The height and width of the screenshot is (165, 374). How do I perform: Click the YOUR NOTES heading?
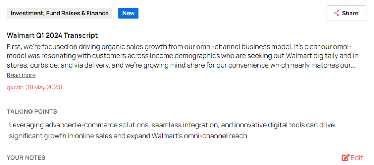tap(26, 158)
